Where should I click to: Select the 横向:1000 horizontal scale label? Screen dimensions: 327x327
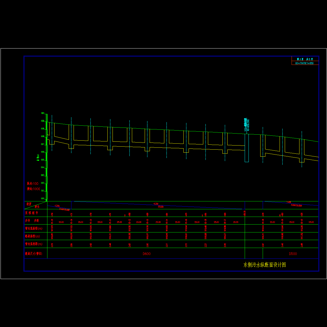33,189
